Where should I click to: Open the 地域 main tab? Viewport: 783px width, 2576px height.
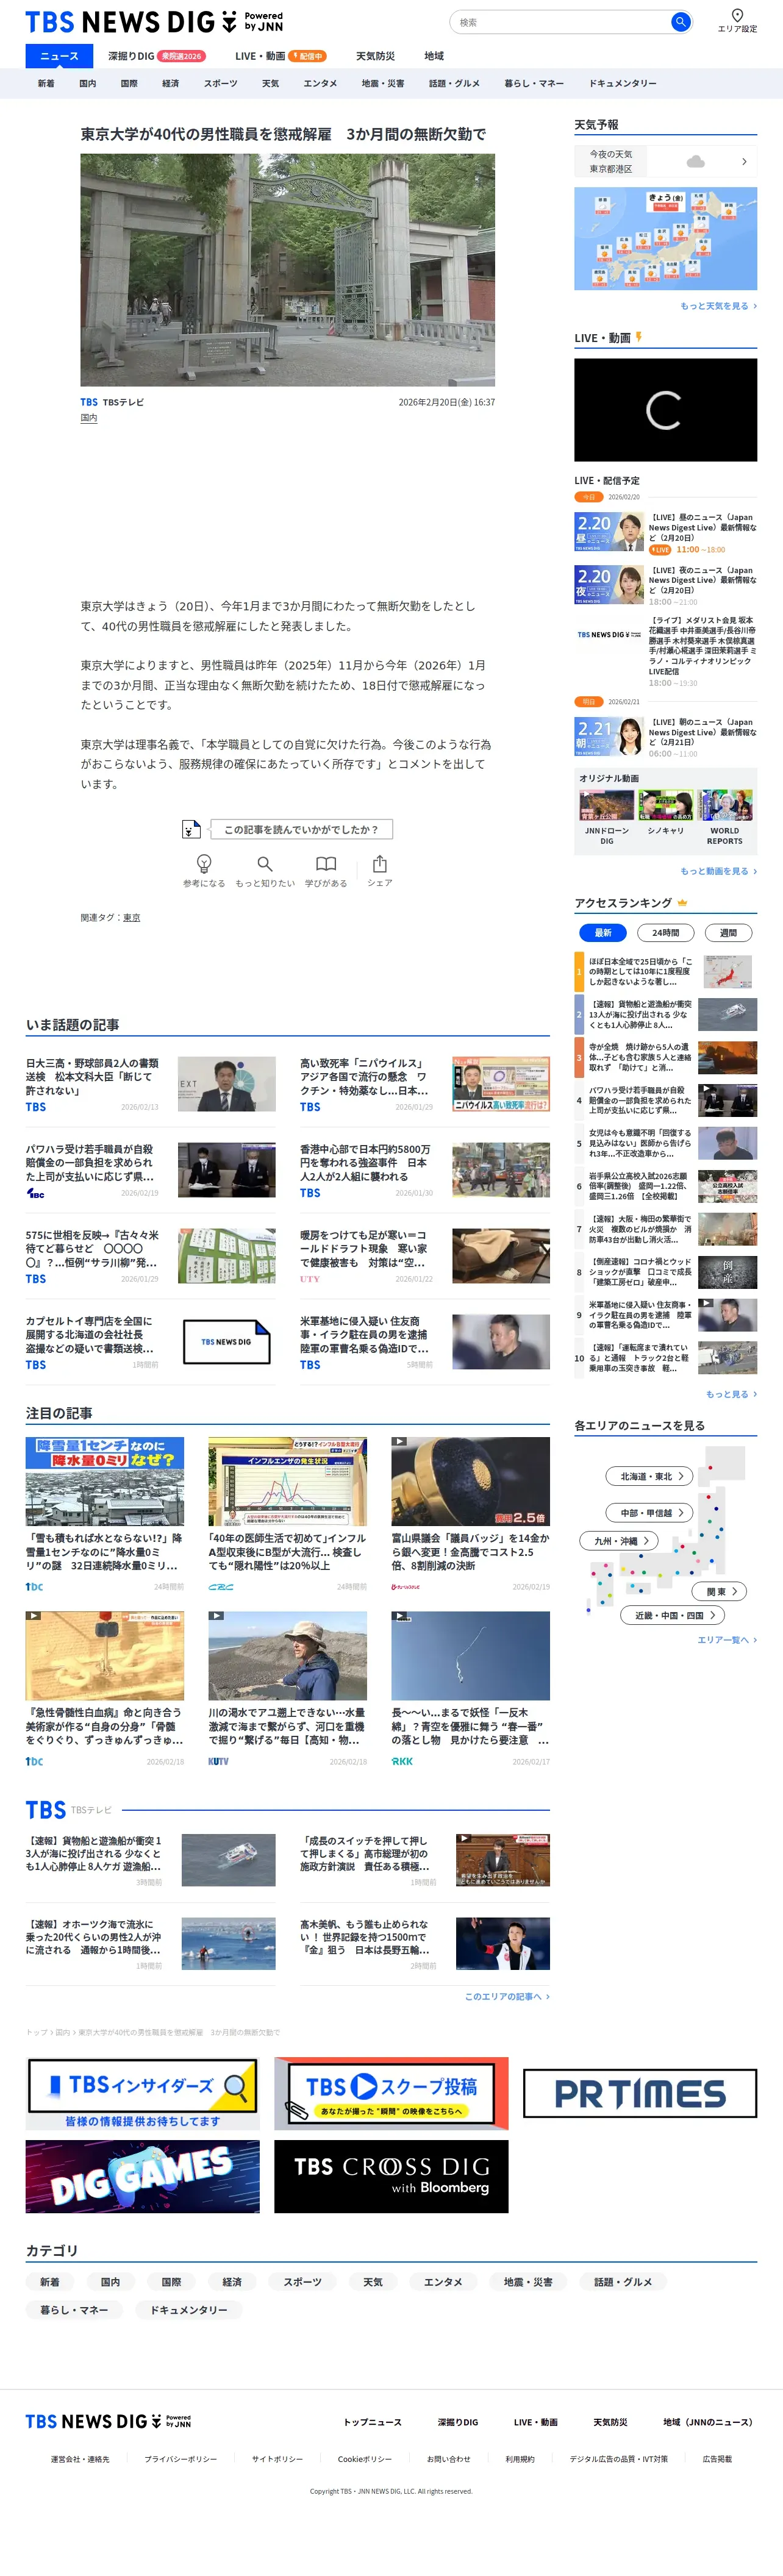pyautogui.click(x=434, y=56)
